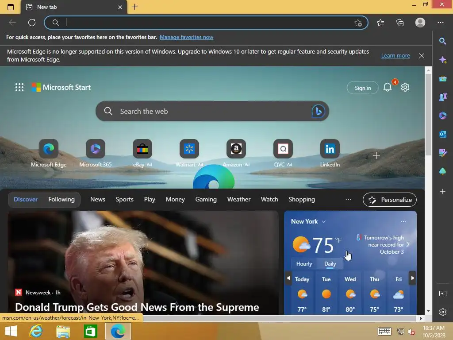Add this page to favorites star
The image size is (453, 340).
(x=358, y=23)
